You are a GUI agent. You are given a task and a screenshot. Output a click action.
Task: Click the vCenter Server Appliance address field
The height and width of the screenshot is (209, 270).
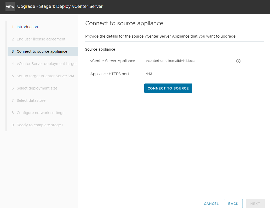188,61
